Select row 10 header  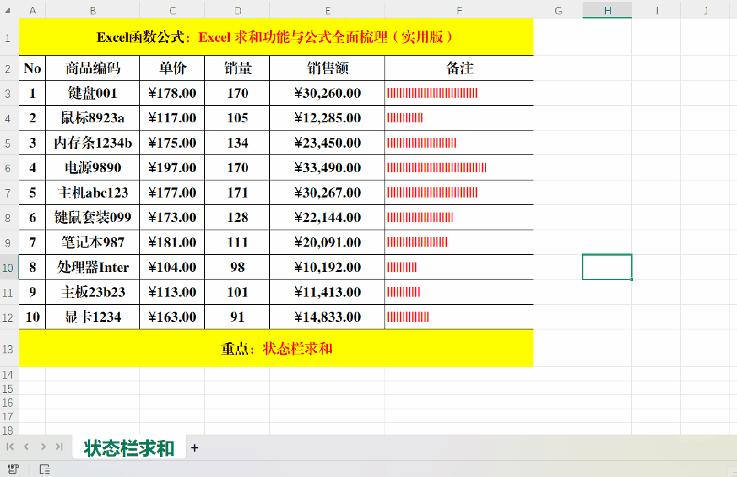[x=8, y=267]
